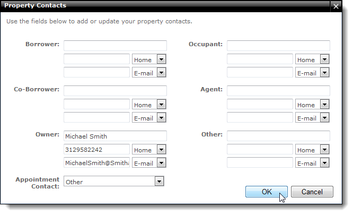Expand the Owner E-mail type dropdown
The height and width of the screenshot is (215, 353).
[x=149, y=163]
